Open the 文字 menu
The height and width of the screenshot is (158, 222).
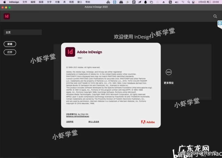pyautogui.click(x=49, y=2)
